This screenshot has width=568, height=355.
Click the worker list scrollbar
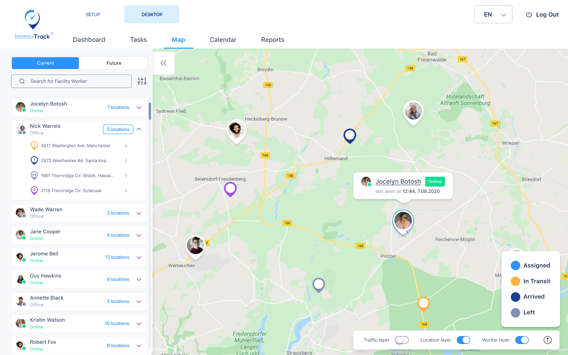click(x=150, y=111)
